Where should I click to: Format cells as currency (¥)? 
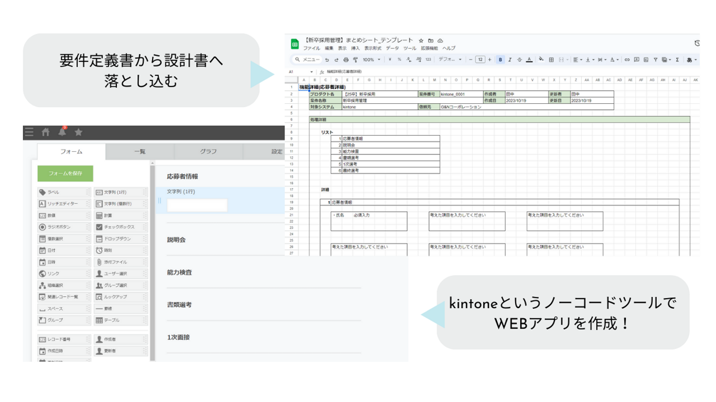coord(390,60)
